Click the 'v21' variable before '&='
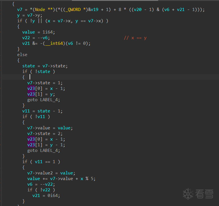The height and width of the screenshot is (206, 219). [26, 43]
